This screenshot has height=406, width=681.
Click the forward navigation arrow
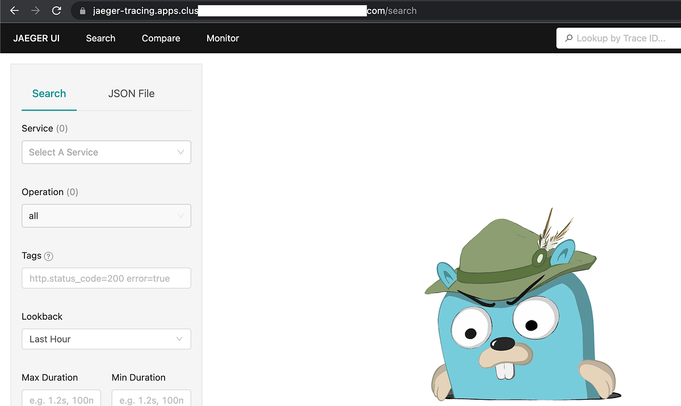pyautogui.click(x=35, y=10)
